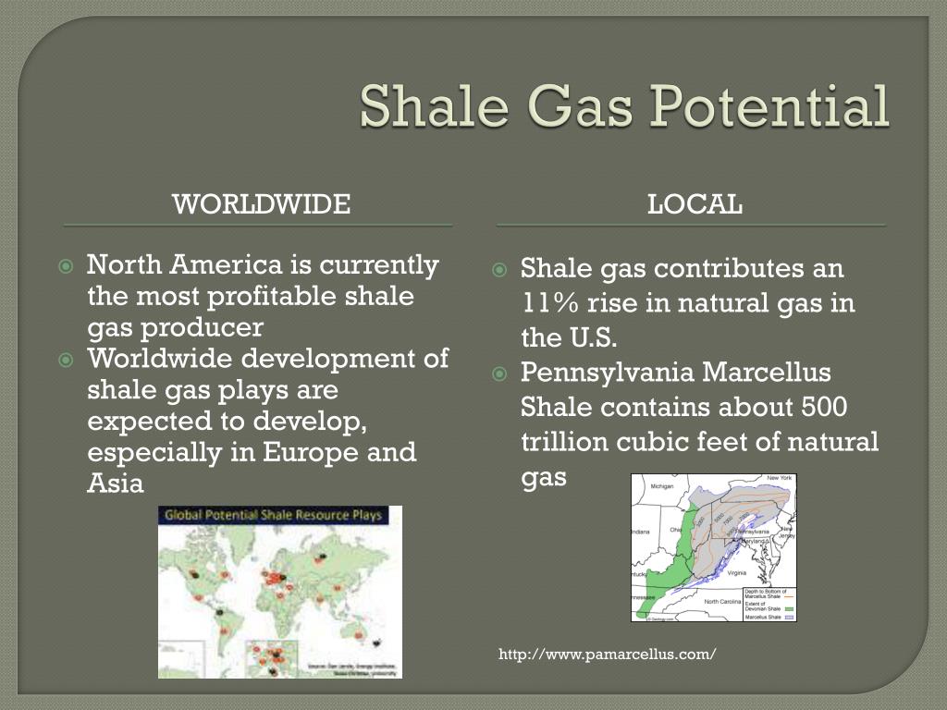This screenshot has width=947, height=710.
Task: Select the LOCAL column heading
Action: [695, 204]
